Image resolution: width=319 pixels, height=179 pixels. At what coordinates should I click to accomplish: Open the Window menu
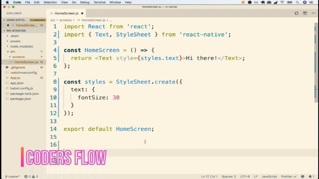[x=115, y=2]
